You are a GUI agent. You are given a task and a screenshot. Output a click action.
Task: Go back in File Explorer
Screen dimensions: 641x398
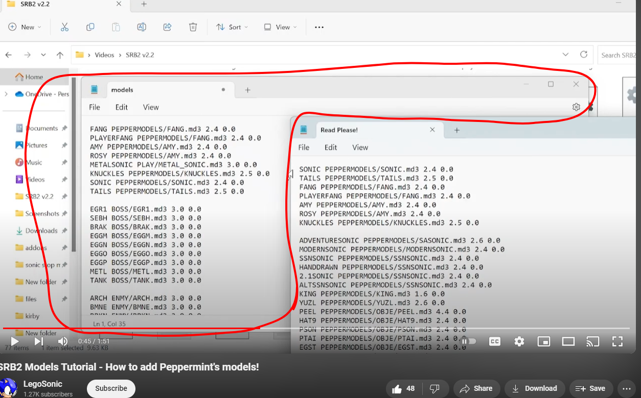9,55
